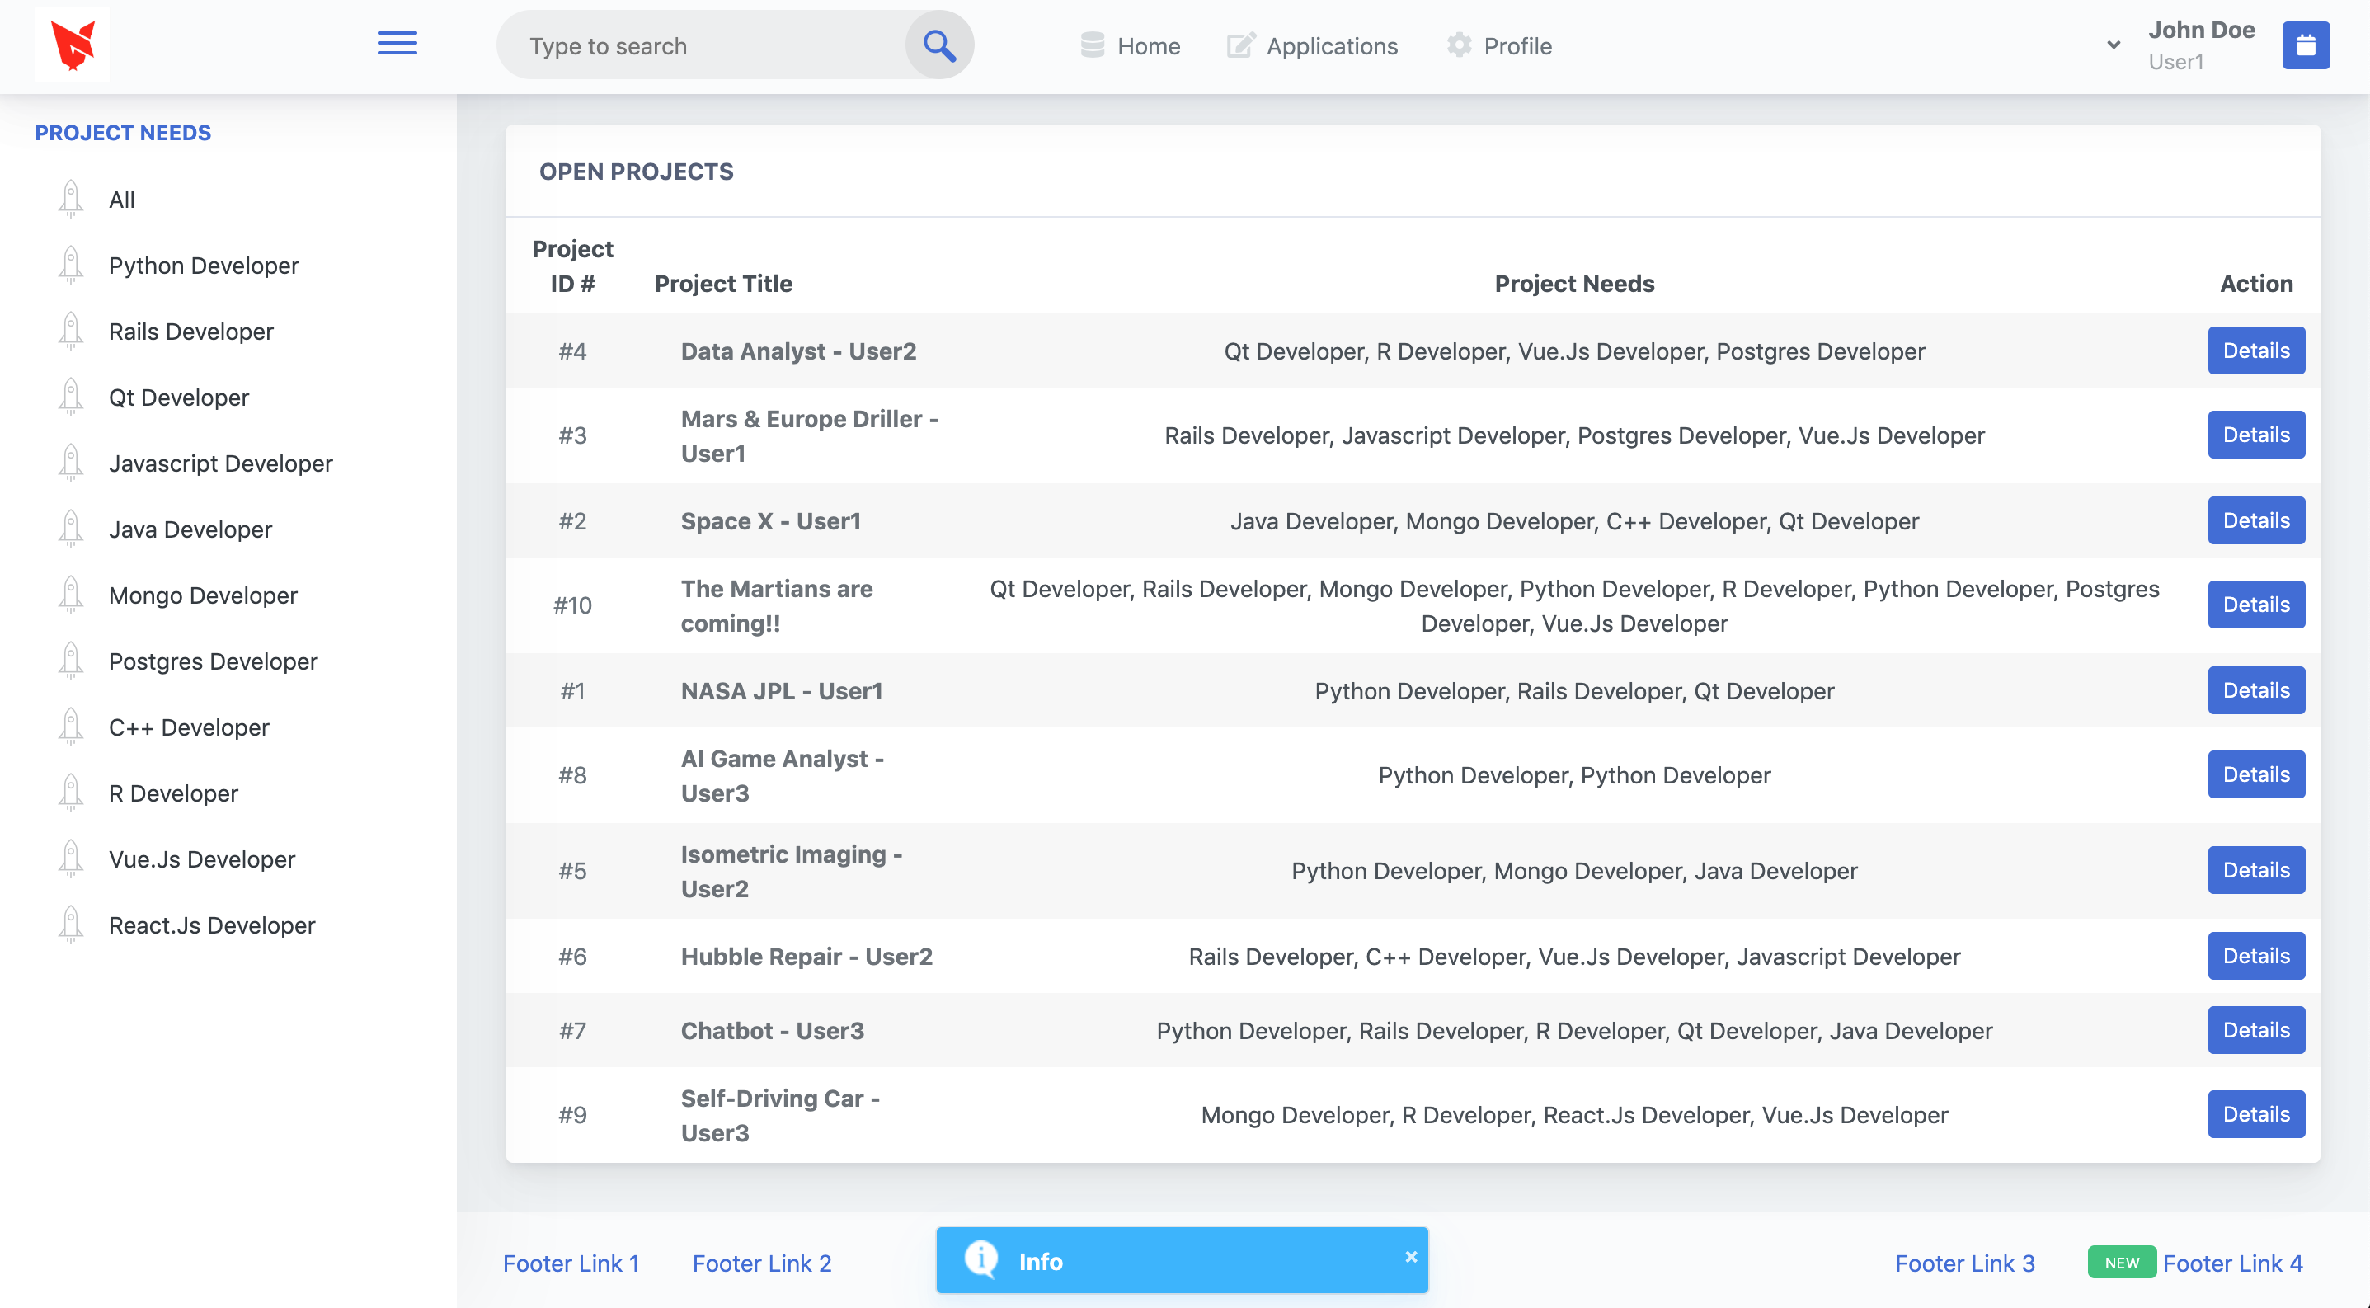
Task: Select All in Project Needs sidebar
Action: click(x=121, y=200)
